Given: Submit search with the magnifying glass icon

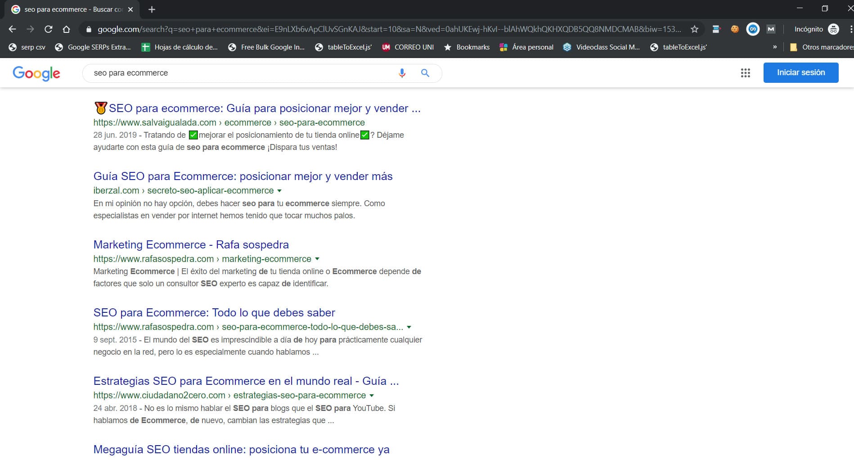Looking at the screenshot, I should [x=425, y=73].
